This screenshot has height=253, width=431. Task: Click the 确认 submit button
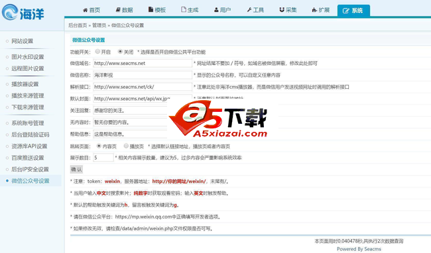pos(76,170)
